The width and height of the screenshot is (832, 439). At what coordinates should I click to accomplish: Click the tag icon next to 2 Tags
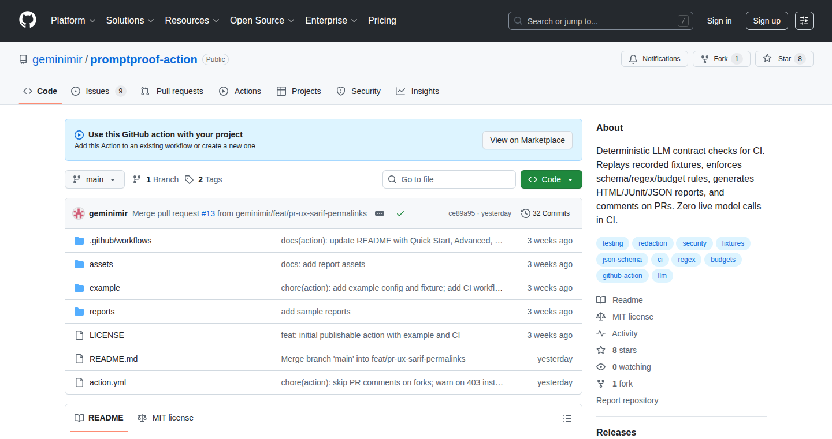pos(189,179)
